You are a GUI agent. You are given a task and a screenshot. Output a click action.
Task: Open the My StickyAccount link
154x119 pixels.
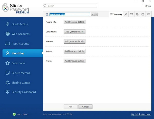(141, 114)
